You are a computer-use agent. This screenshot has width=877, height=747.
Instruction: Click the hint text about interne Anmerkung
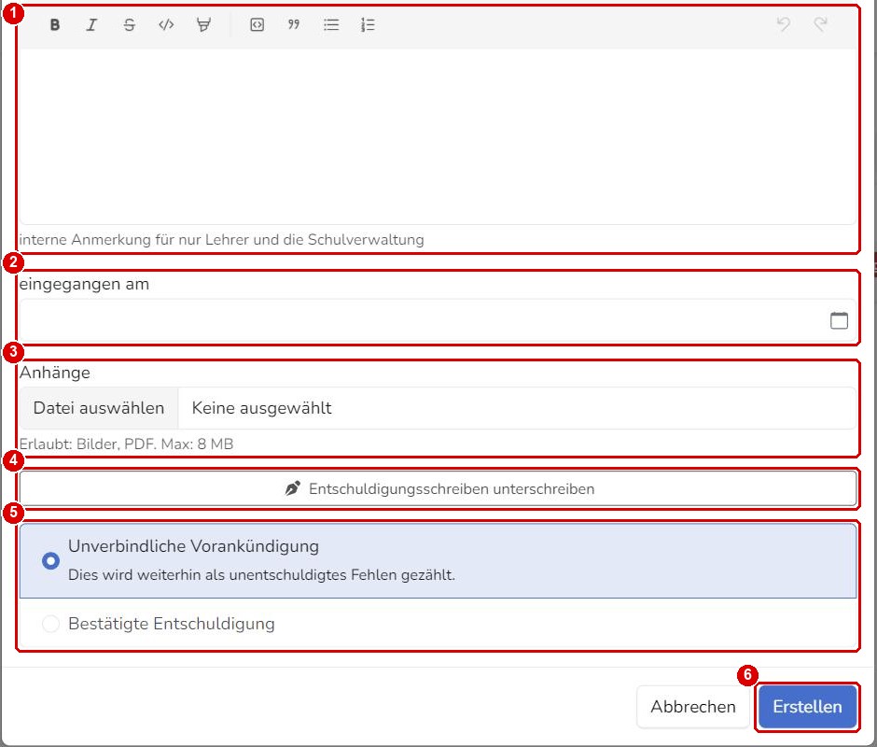coord(221,240)
